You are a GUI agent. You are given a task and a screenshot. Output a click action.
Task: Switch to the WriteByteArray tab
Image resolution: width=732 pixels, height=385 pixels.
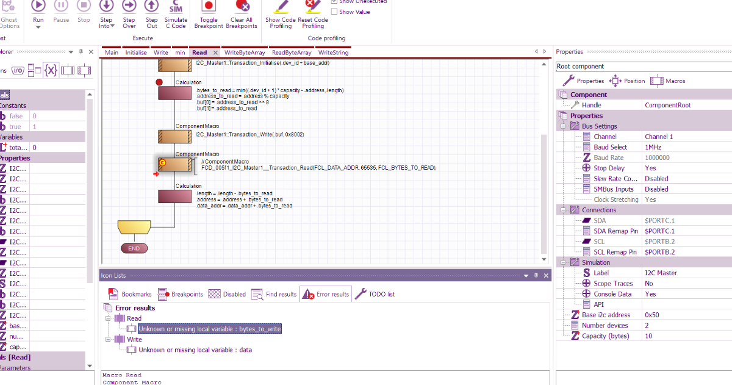[246, 52]
